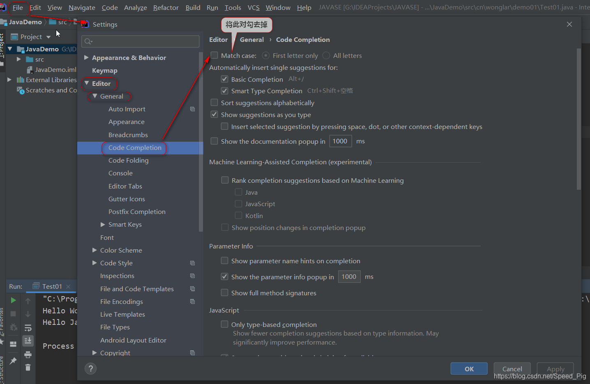Open the Build menu

(x=193, y=7)
